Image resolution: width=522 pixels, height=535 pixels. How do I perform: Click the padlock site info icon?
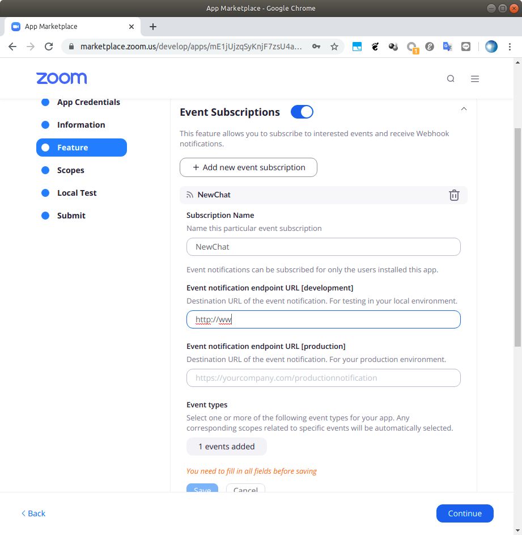tap(71, 47)
